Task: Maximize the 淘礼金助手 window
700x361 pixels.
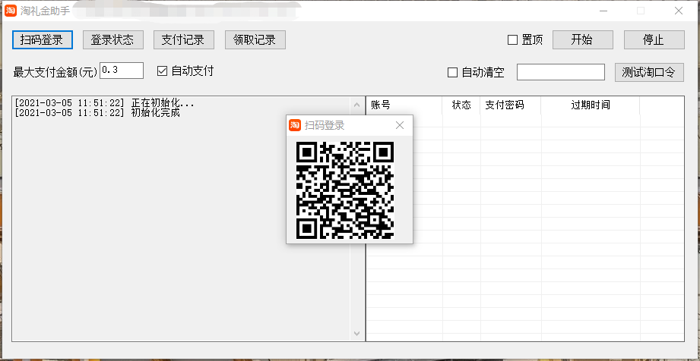Action: point(641,11)
